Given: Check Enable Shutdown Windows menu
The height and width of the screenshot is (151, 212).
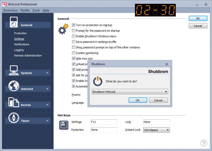Looking at the screenshot, I should (x=73, y=36).
